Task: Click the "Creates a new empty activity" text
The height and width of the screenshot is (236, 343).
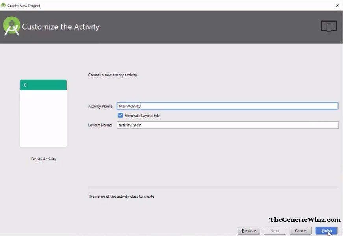Action: (113, 75)
